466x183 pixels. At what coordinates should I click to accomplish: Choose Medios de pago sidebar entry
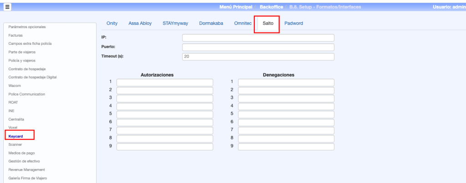point(21,153)
